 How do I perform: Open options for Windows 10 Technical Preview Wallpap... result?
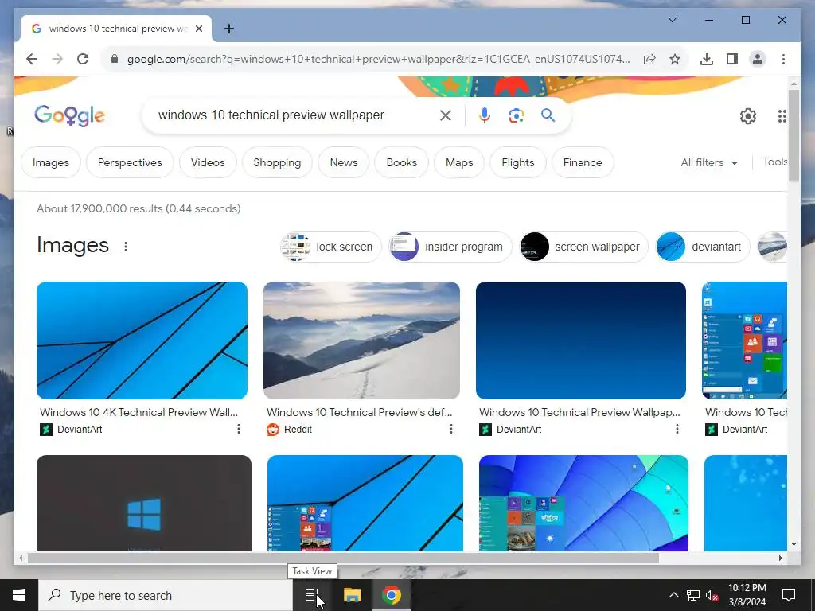[677, 429]
